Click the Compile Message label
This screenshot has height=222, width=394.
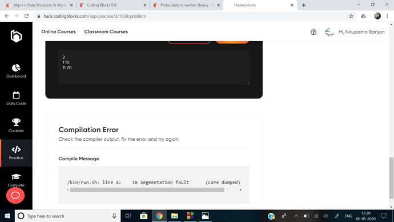[79, 158]
